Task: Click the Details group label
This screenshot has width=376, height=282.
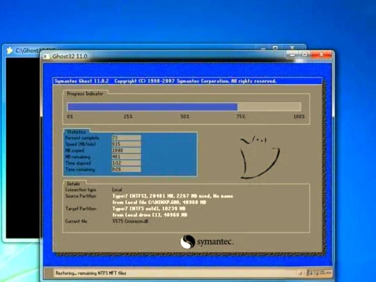Action: click(73, 184)
